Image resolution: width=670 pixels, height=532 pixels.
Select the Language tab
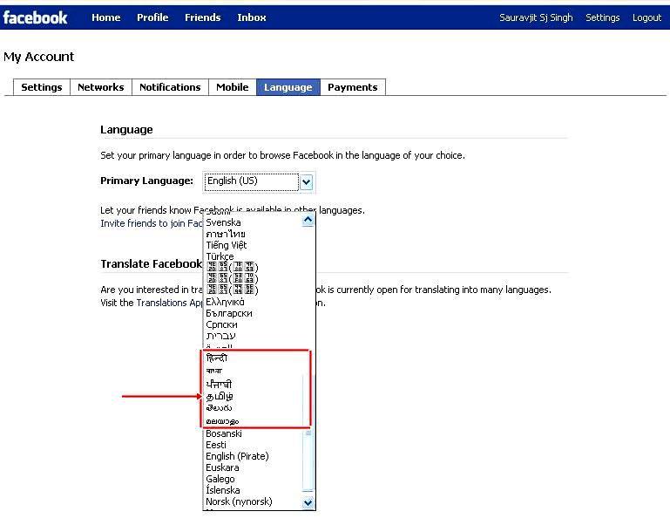point(288,87)
